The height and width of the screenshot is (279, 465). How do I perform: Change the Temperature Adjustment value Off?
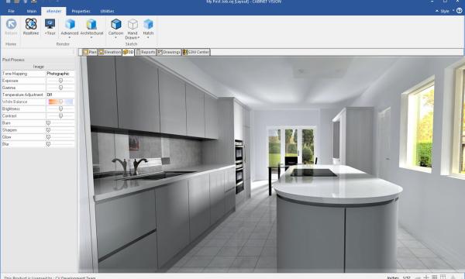[x=60, y=95]
